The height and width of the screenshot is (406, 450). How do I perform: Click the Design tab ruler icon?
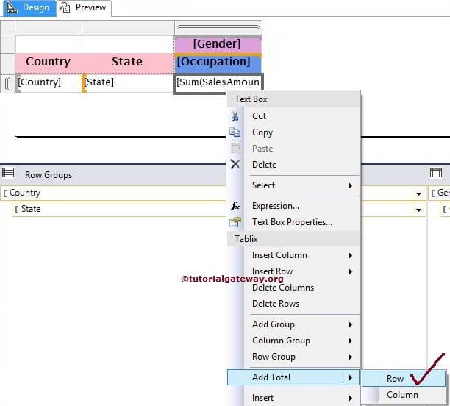pyautogui.click(x=12, y=7)
